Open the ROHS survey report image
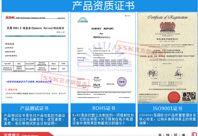Image resolution: width=198 pixels, height=136 pixels. 103,58
